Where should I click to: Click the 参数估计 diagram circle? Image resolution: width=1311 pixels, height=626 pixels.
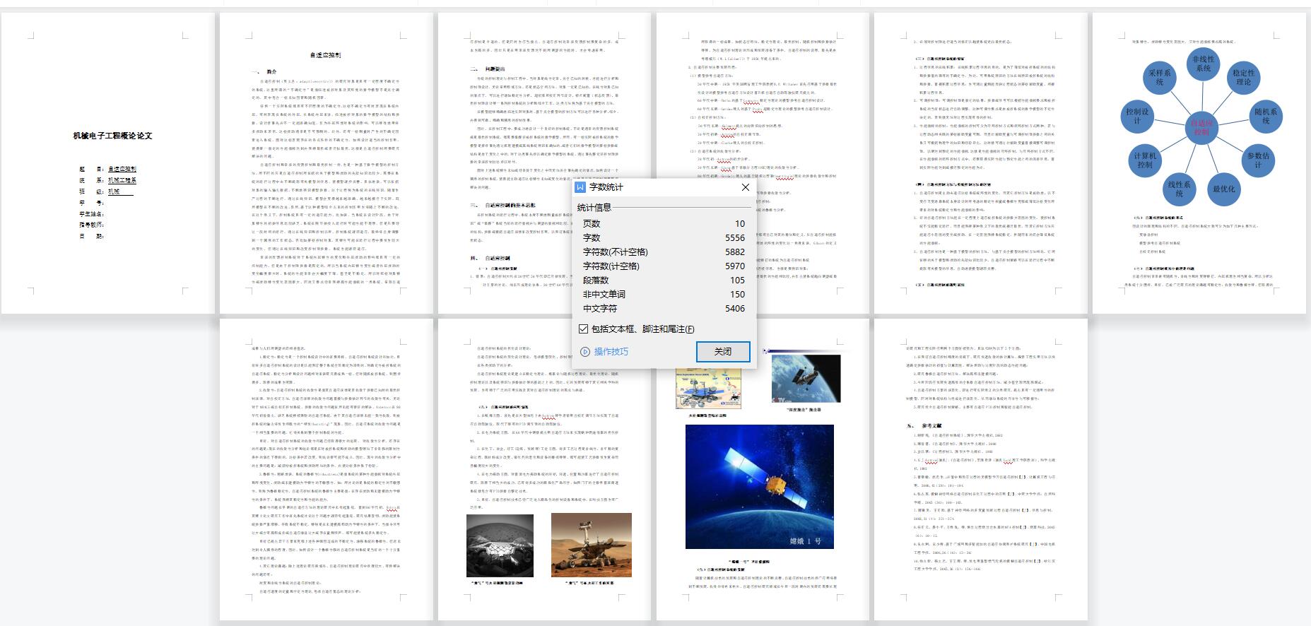[1257, 160]
